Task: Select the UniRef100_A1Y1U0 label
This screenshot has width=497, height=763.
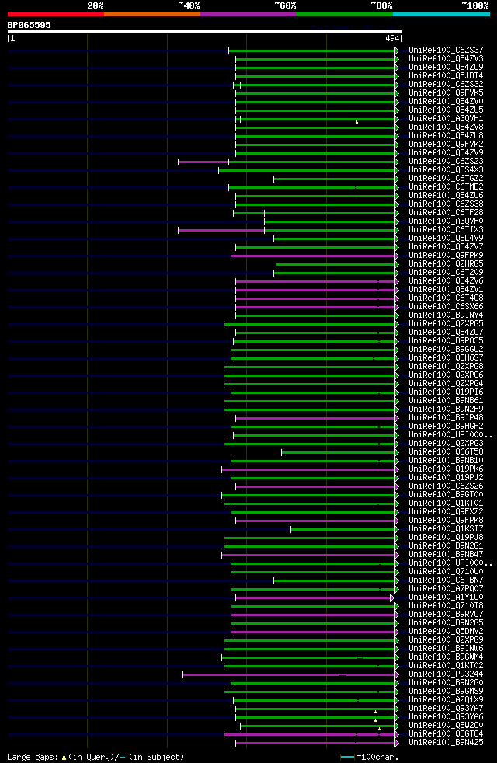Action: coord(446,598)
